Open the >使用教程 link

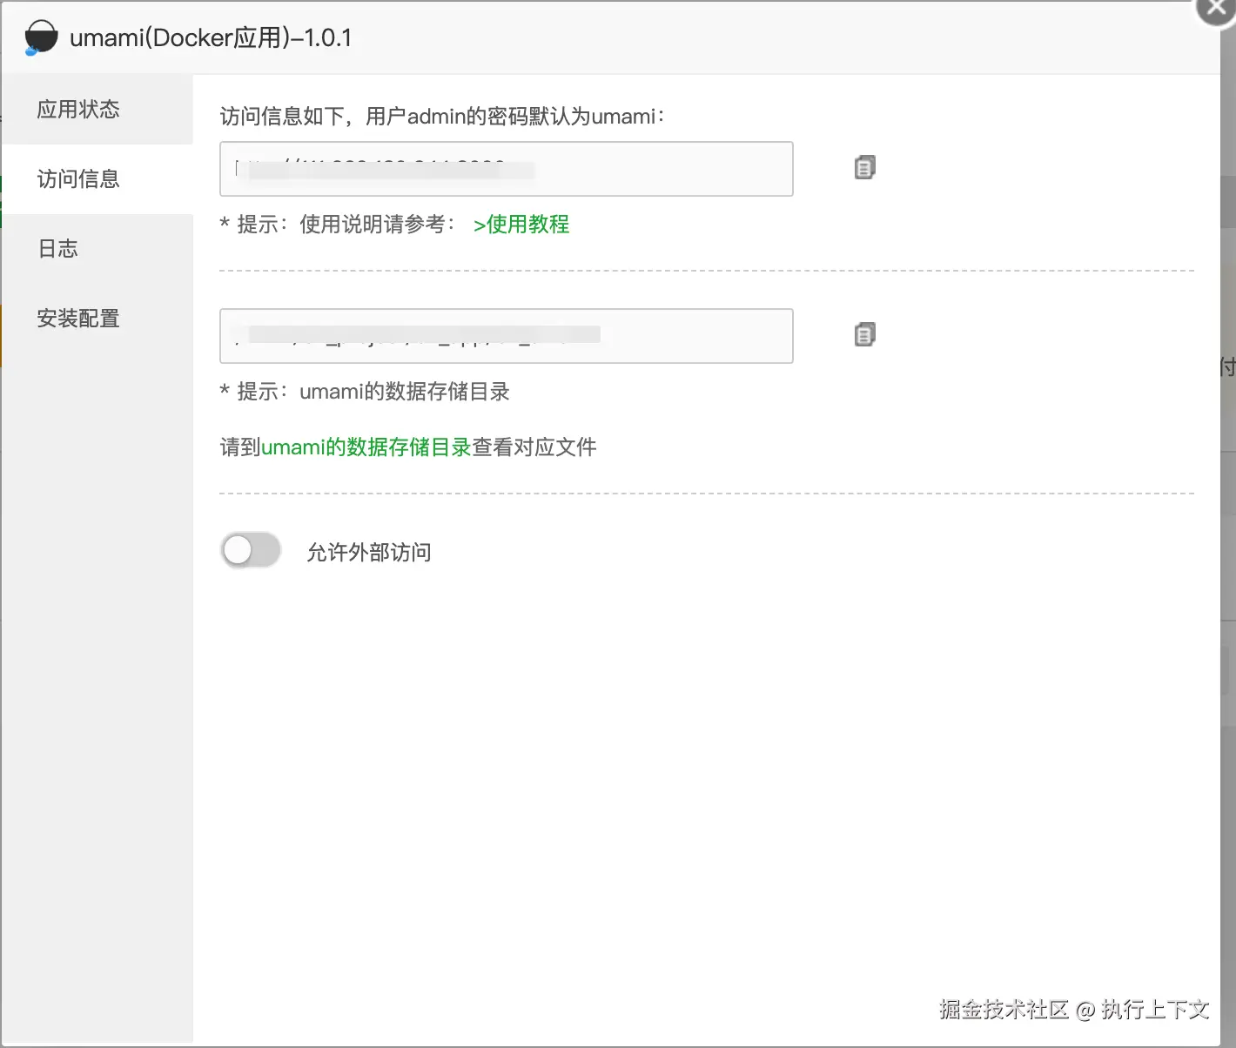[521, 225]
